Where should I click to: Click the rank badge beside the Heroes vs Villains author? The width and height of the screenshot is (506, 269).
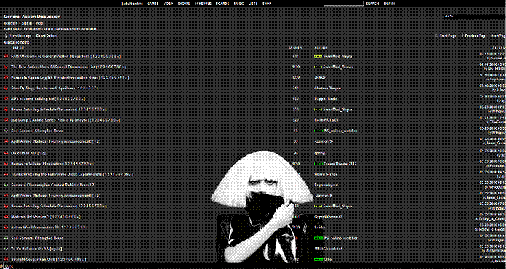[x=318, y=164]
